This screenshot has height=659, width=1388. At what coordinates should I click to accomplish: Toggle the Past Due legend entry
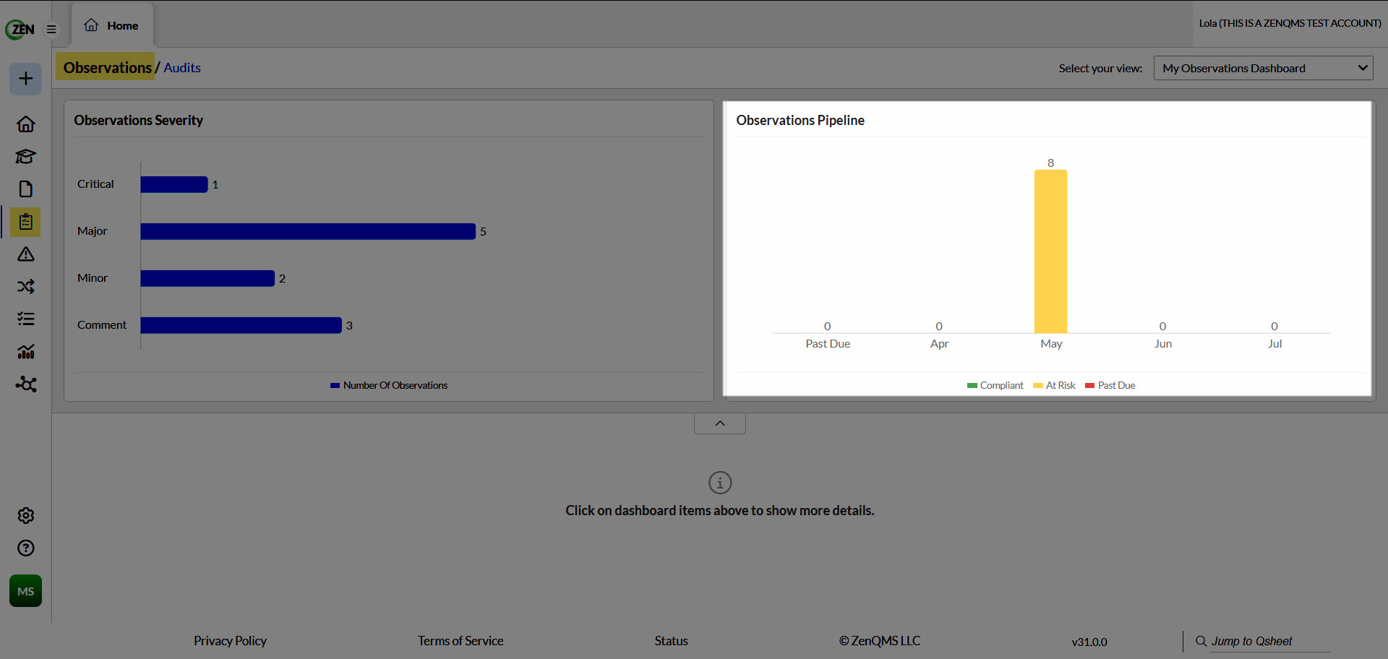1110,385
